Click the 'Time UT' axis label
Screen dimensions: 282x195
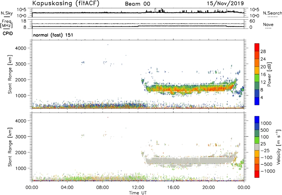pyautogui.click(x=138, y=193)
